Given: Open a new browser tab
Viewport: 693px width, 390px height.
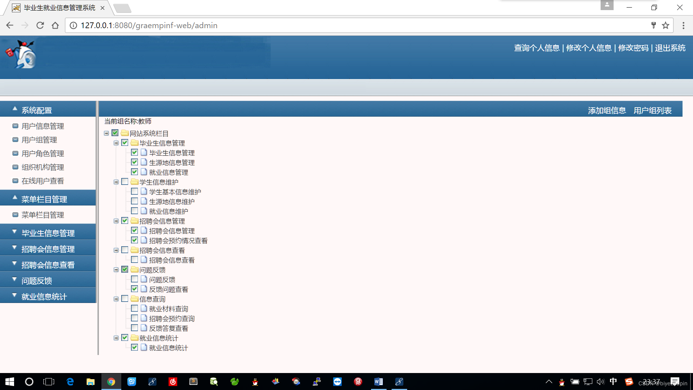Looking at the screenshot, I should point(122,8).
